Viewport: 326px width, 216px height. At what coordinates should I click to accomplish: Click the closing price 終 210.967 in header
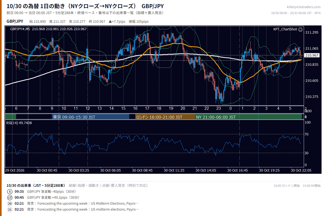[x=97, y=22]
